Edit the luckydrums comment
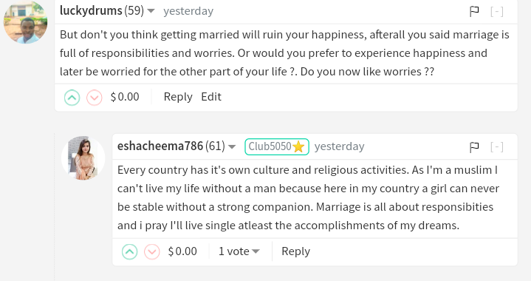 click(x=211, y=97)
